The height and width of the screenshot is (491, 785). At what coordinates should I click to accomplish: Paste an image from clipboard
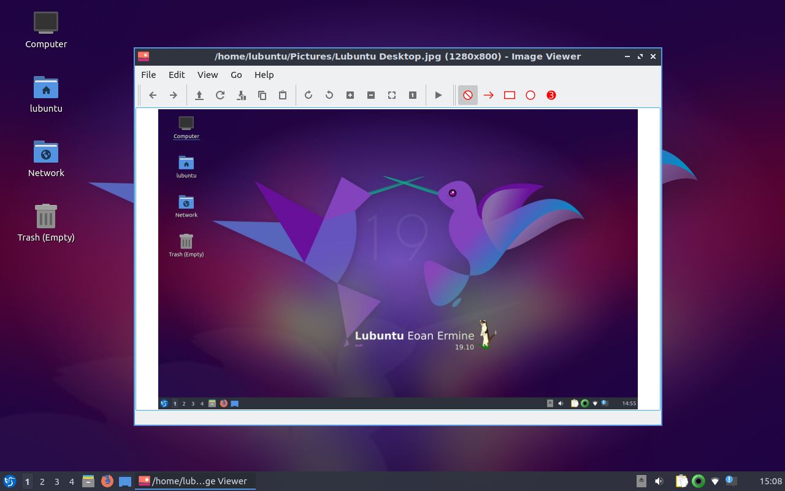click(x=283, y=95)
